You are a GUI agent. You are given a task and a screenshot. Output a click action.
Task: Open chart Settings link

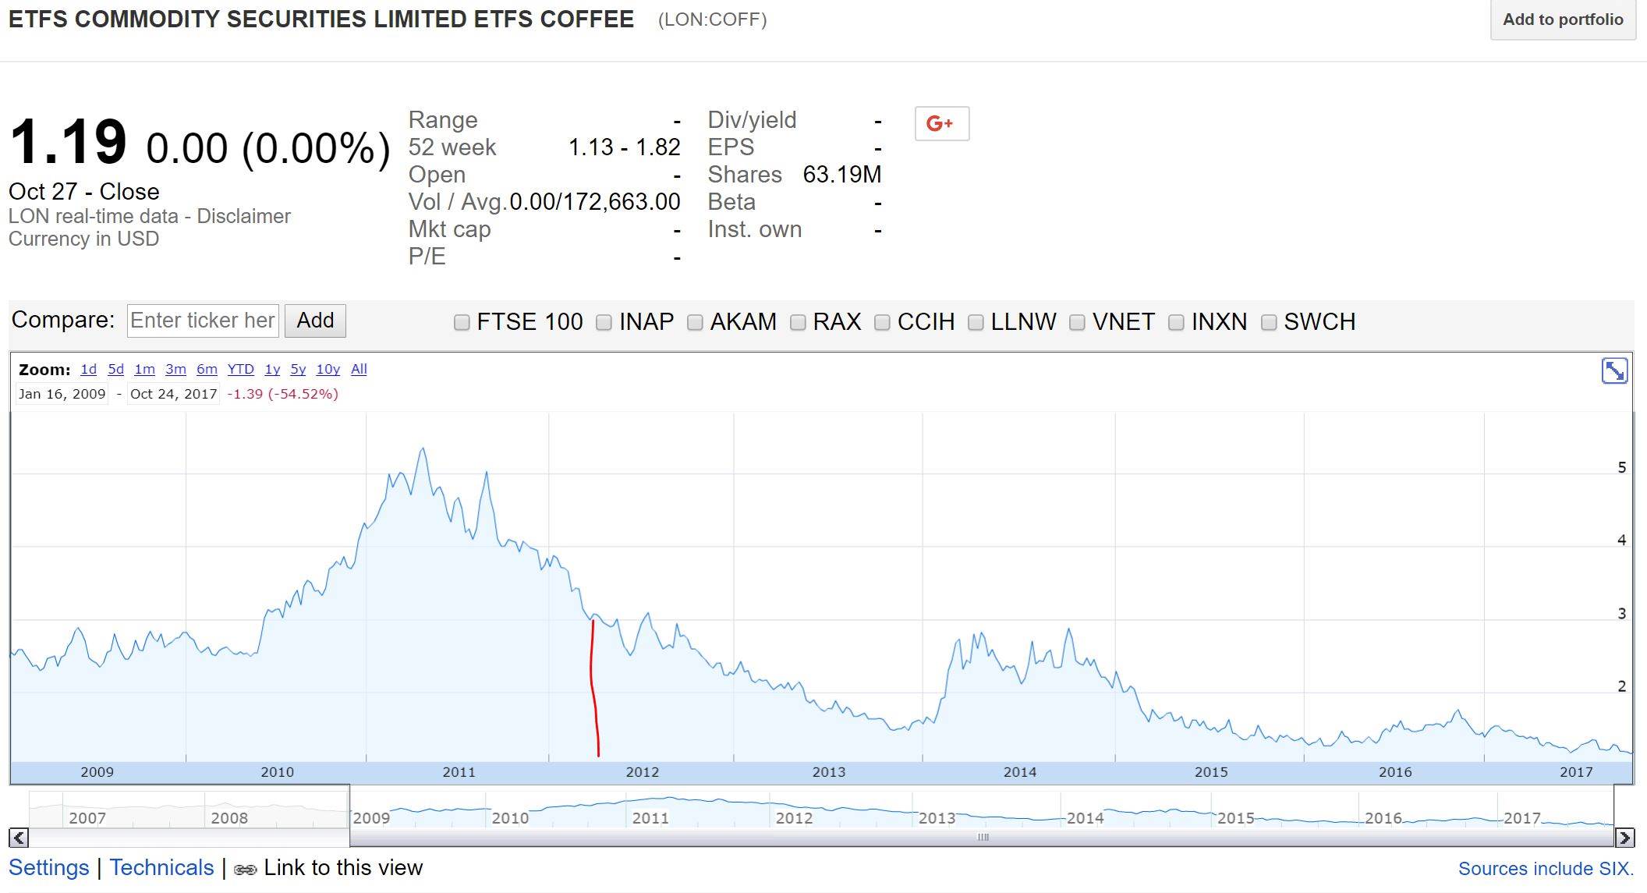[x=48, y=867]
